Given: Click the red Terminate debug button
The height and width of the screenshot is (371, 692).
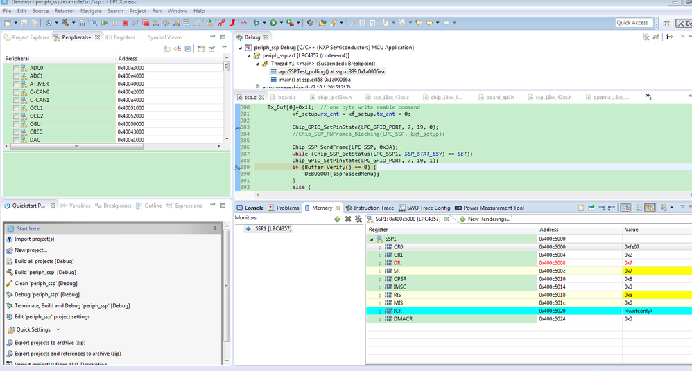Looking at the screenshot, I should [125, 23].
